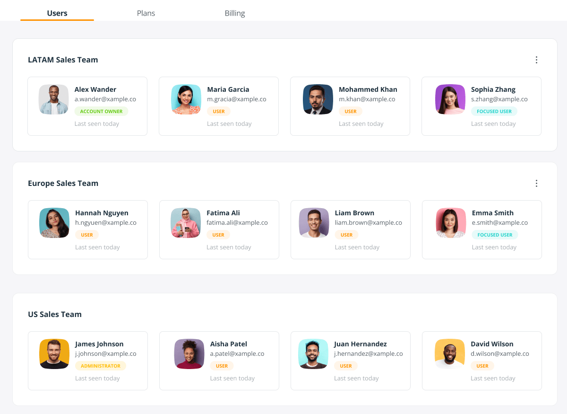
Task: Click the ADMINISTRATOR badge on James Johnson
Action: pyautogui.click(x=101, y=366)
